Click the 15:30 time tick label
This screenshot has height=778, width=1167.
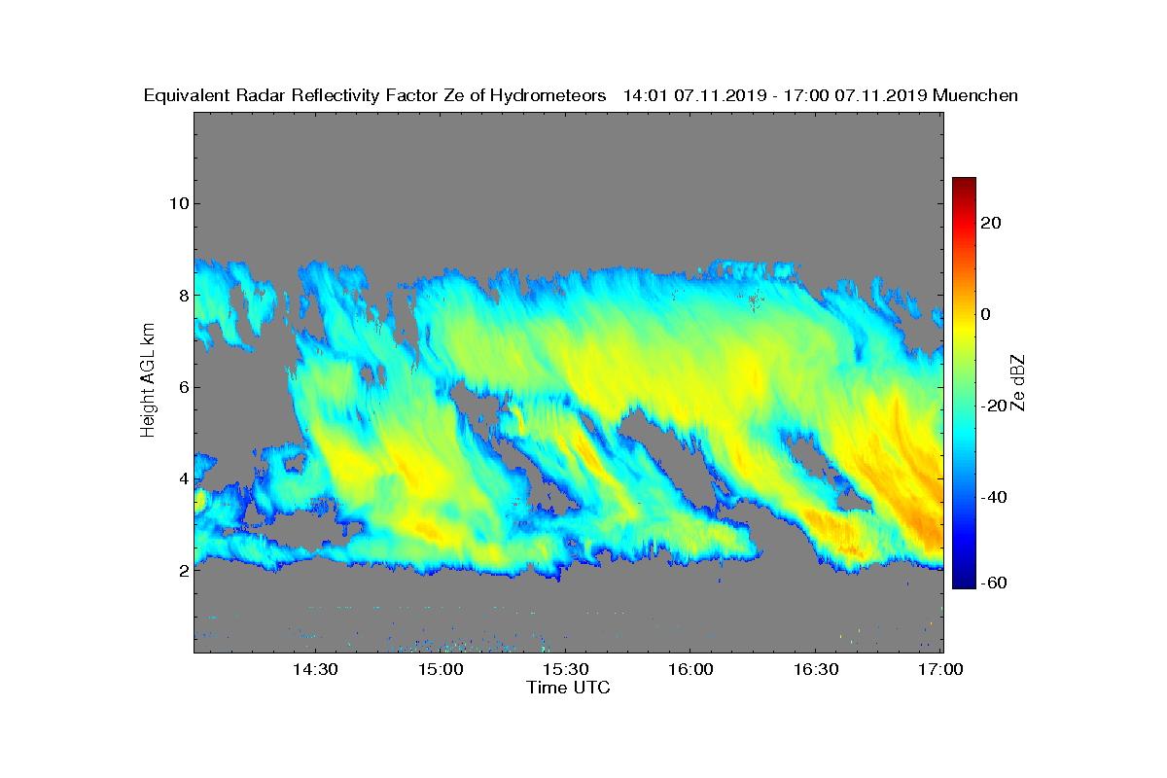565,670
